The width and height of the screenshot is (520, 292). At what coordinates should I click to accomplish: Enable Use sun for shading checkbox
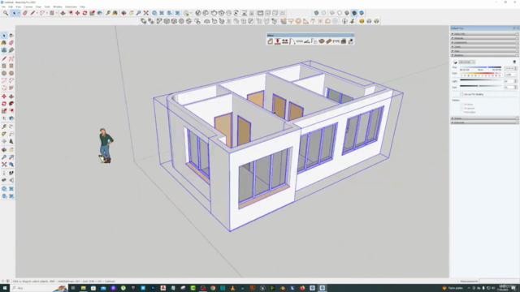click(x=461, y=94)
